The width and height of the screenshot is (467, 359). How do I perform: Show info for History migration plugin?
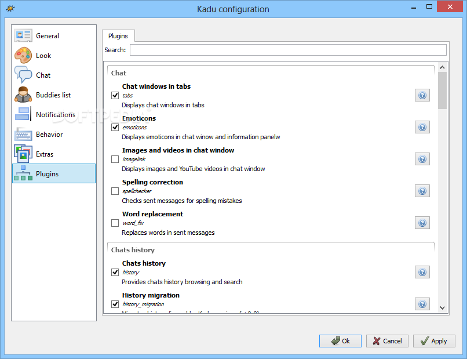[x=422, y=304]
